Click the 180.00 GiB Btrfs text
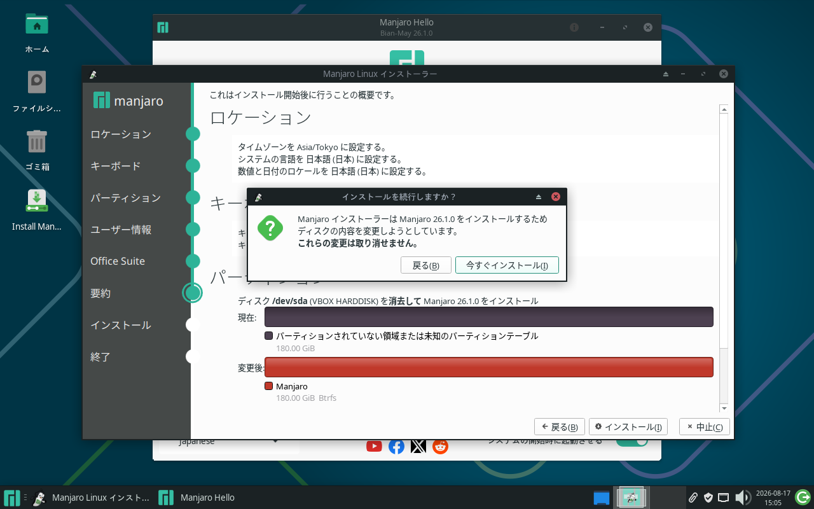The image size is (814, 509). click(306, 398)
